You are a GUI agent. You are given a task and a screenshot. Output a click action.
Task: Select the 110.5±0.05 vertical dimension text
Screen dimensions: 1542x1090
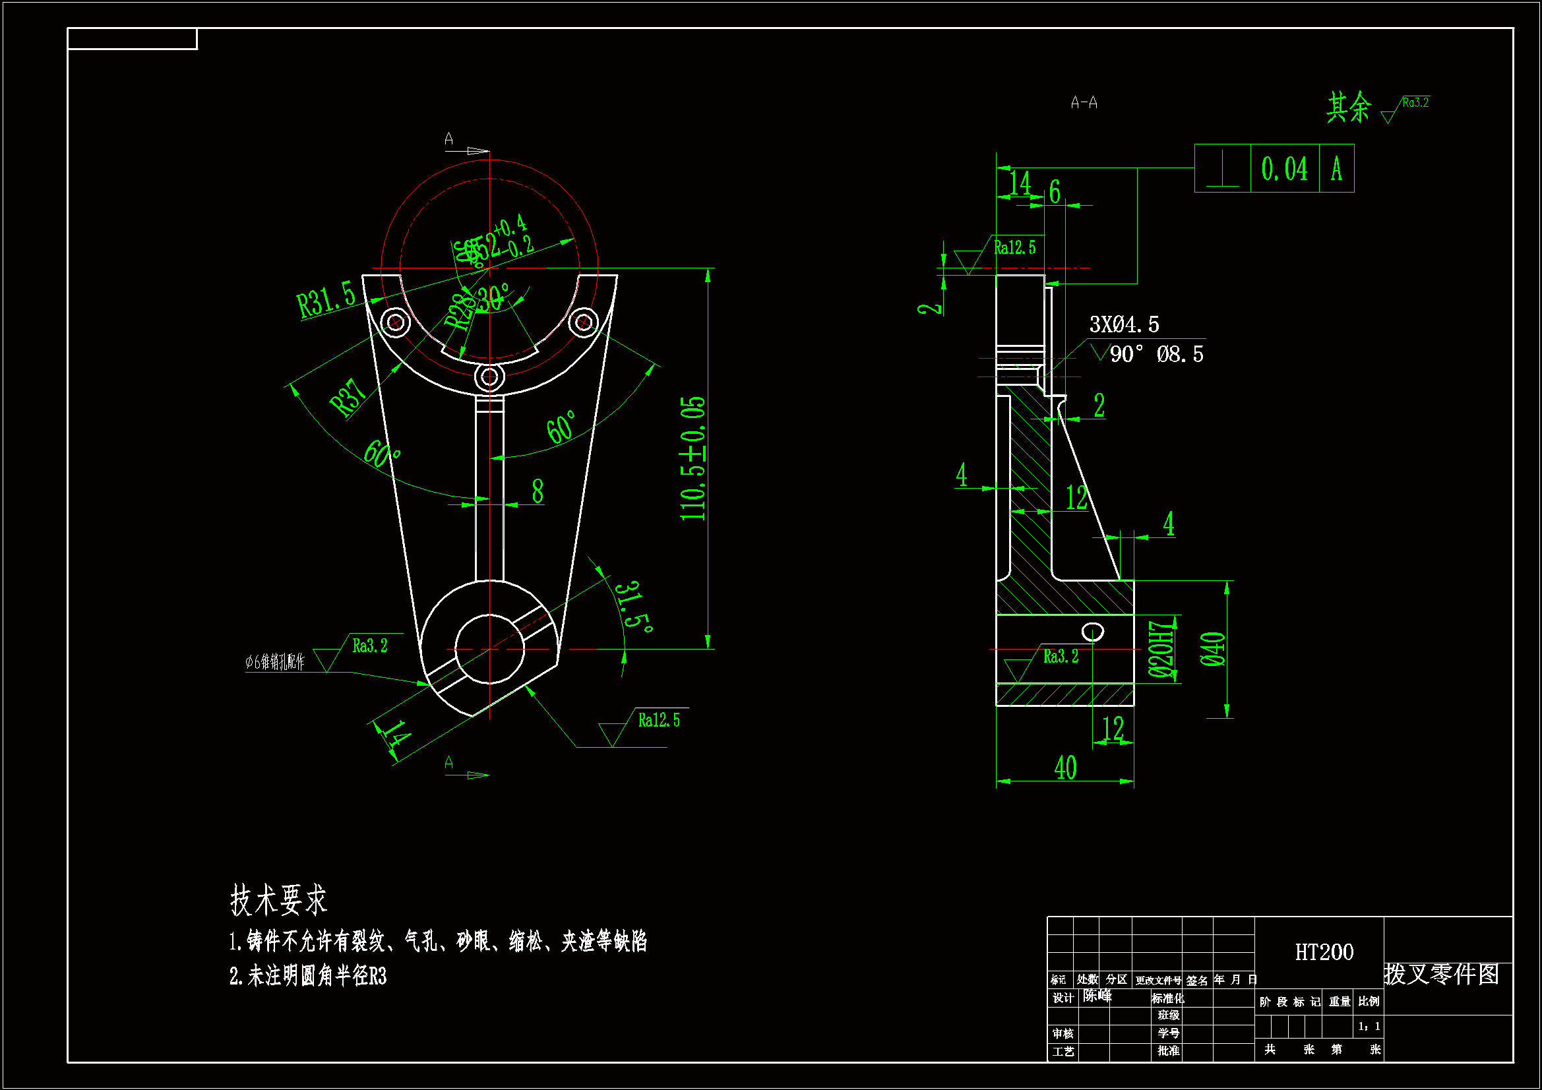[694, 459]
